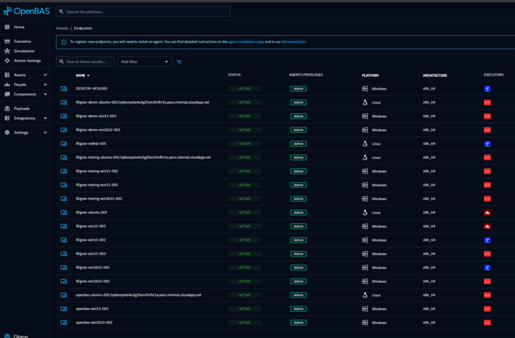Click the executor icon for filigran-ubuntu-001
515x338 pixels.
click(487, 212)
